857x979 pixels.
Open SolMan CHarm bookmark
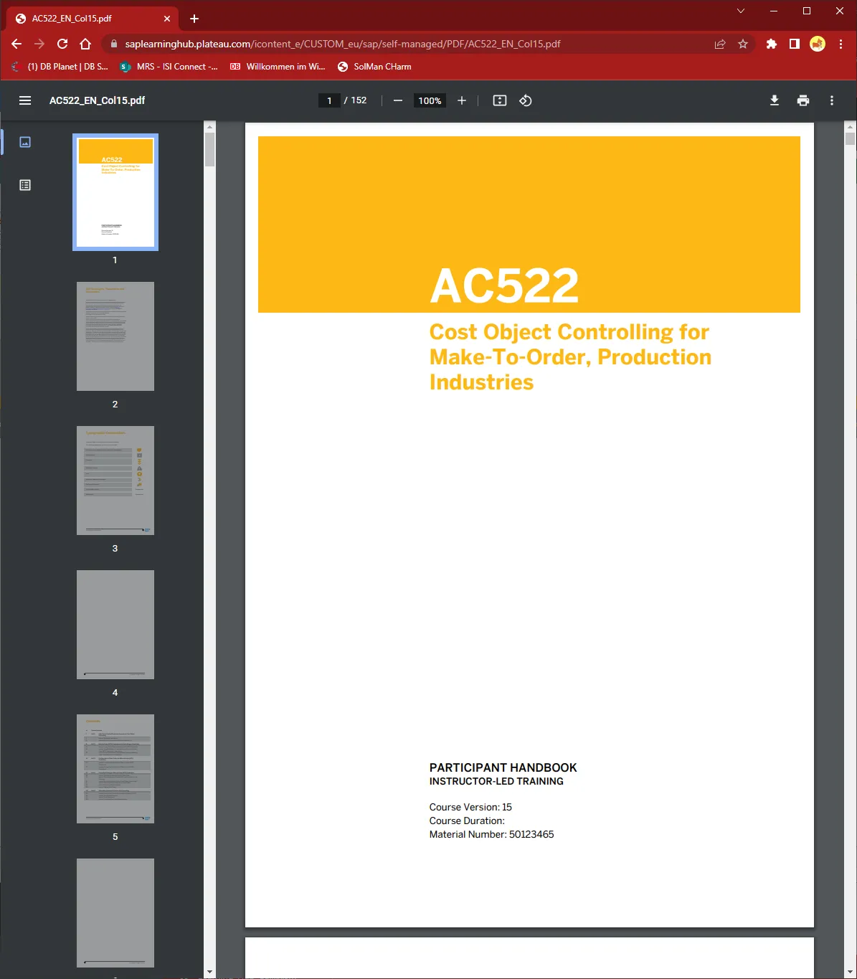(374, 67)
